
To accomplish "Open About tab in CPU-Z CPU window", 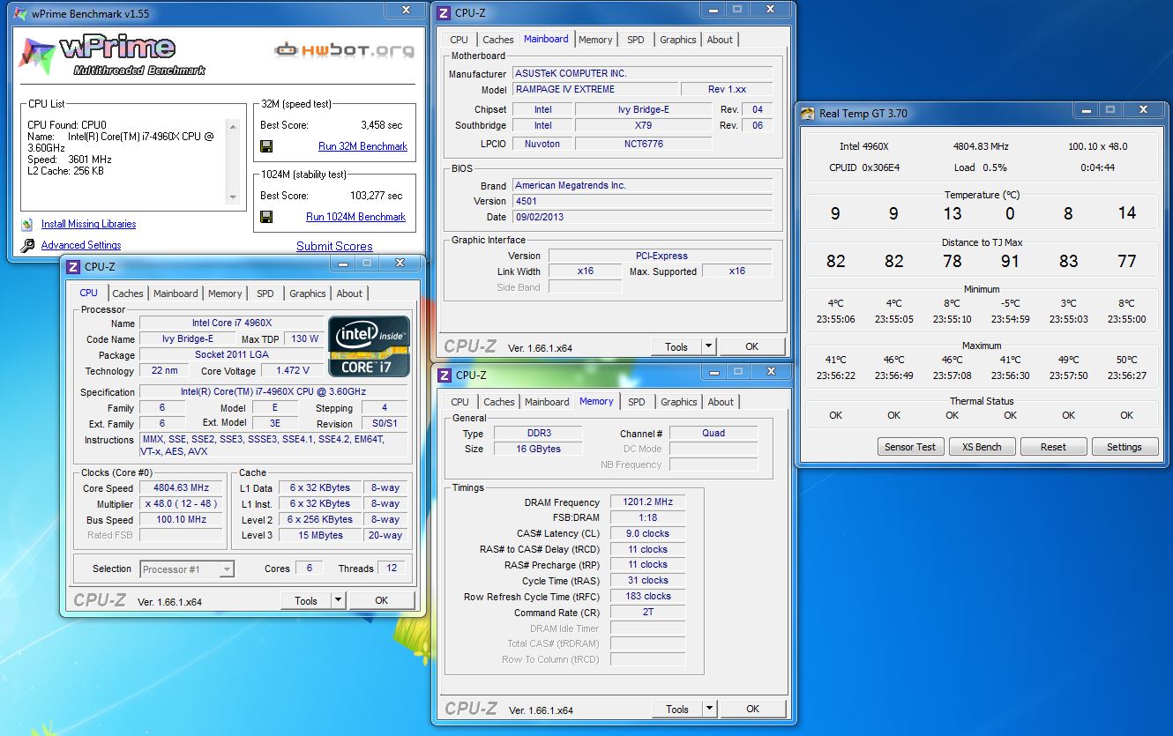I will (x=349, y=294).
